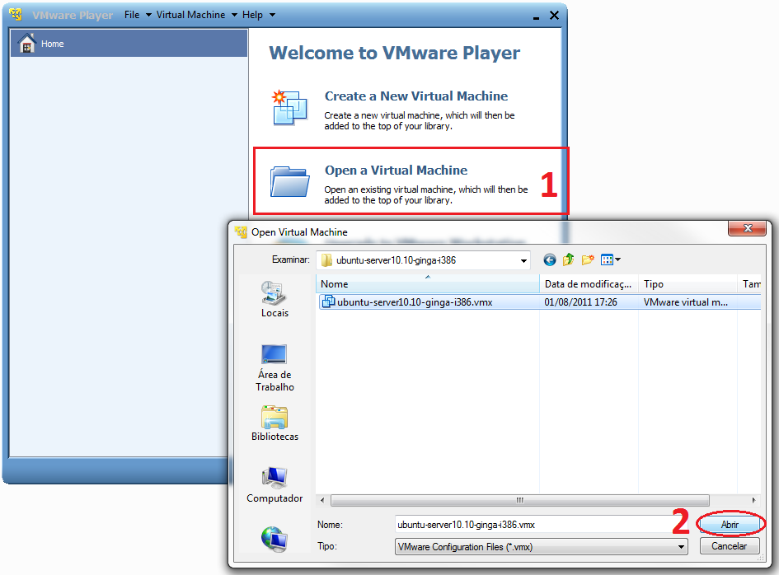
Task: Click the Open a Virtual Machine folder icon
Action: [x=289, y=182]
